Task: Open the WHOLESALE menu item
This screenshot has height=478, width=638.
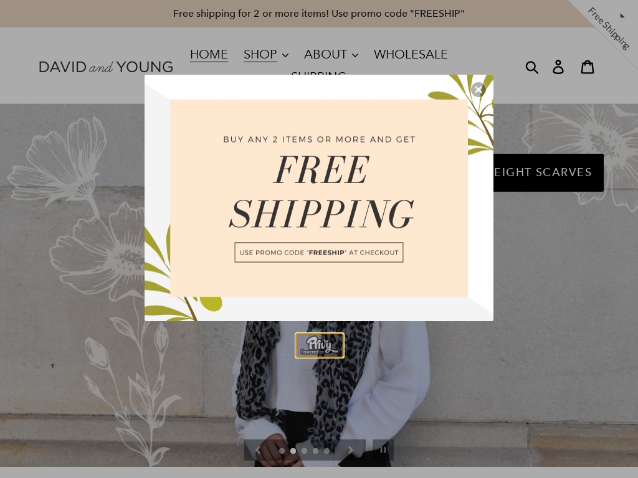Action: pos(411,55)
